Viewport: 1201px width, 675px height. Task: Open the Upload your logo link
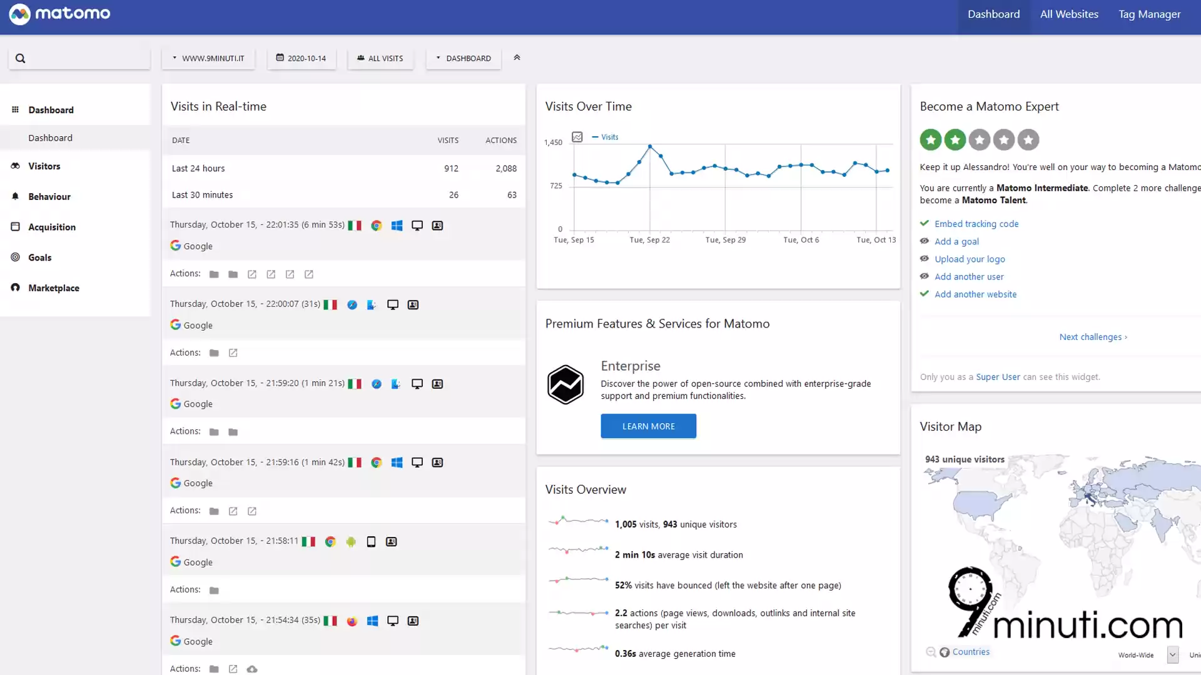point(970,259)
